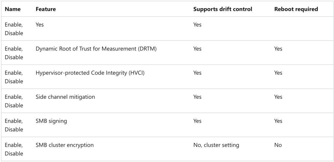Click 'Enable, Disable' in the DRTM row
Screen dimensions: 334x162
[14, 53]
